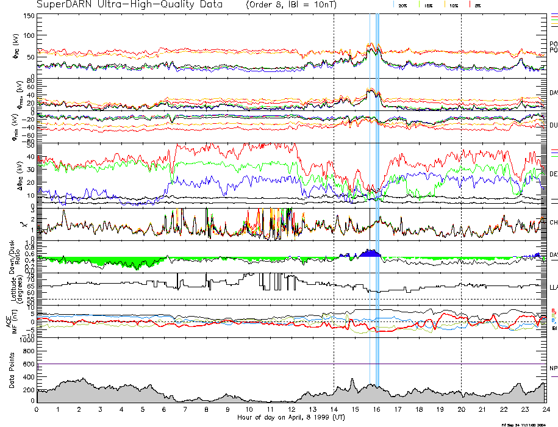558x427 pixels.
Task: Click hour 12 tick label on time axis
Action: pos(291,409)
